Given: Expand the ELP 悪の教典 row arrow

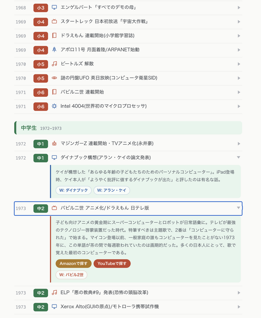Looking at the screenshot, I should (239, 293).
